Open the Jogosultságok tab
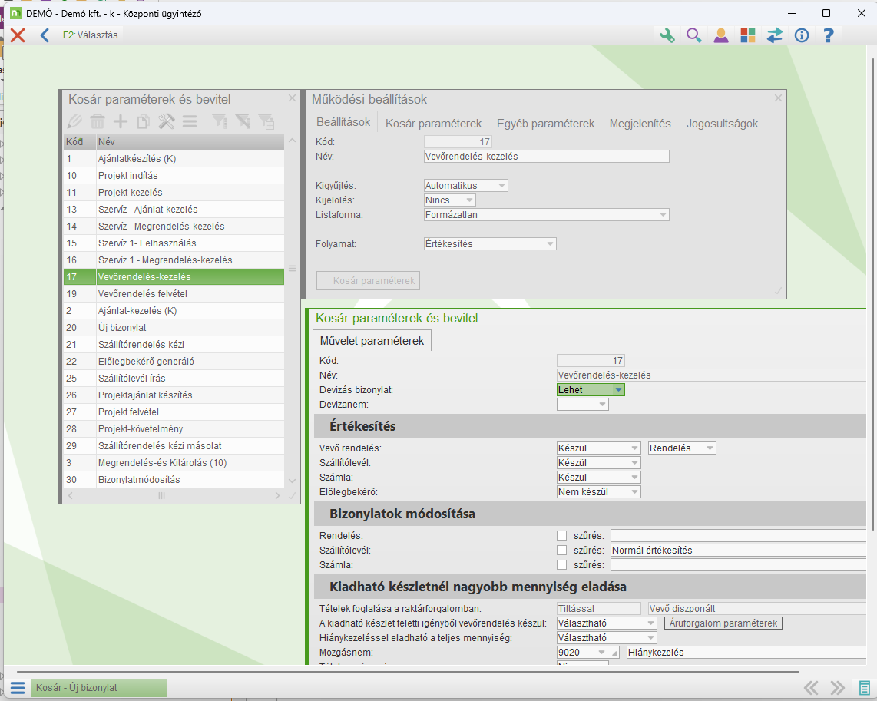 722,124
